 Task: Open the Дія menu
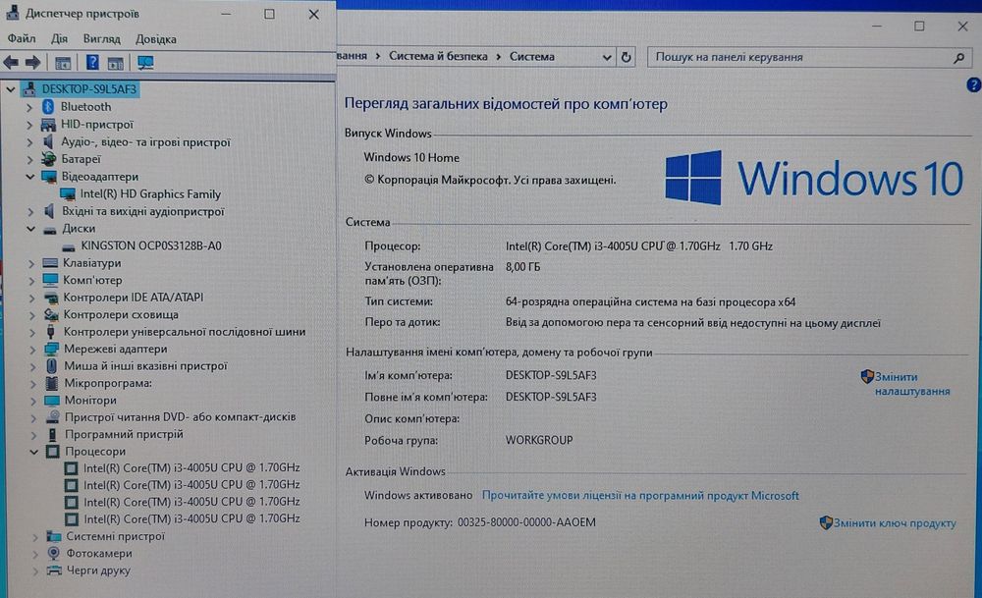pyautogui.click(x=59, y=39)
